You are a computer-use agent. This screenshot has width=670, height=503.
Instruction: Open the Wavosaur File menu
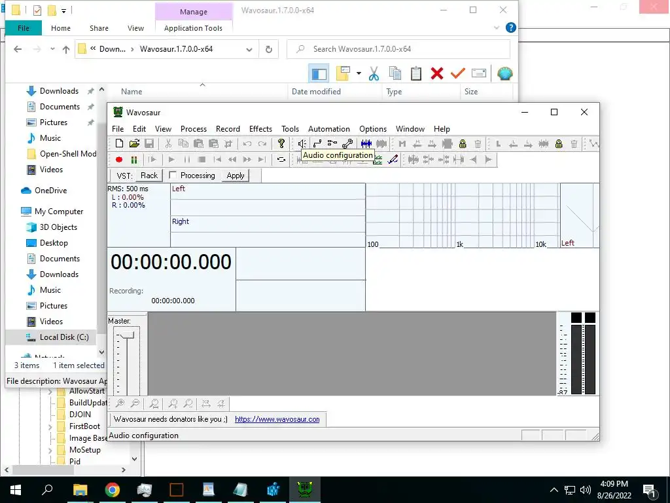pos(118,129)
